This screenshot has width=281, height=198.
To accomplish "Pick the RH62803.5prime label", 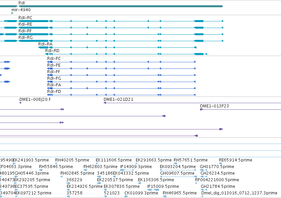I will tap(100, 166).
